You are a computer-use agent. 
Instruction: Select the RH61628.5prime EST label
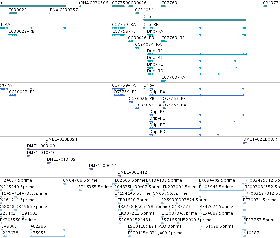(x=216, y=226)
